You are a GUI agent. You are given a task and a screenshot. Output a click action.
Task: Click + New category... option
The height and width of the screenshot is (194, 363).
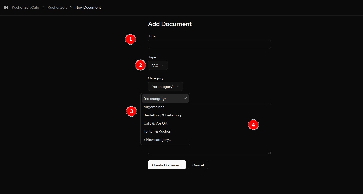[x=165, y=140]
